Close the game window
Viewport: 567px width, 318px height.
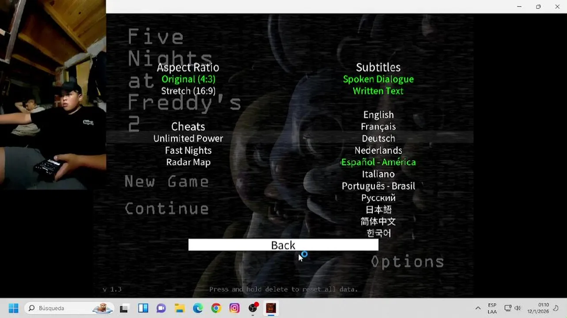[557, 7]
